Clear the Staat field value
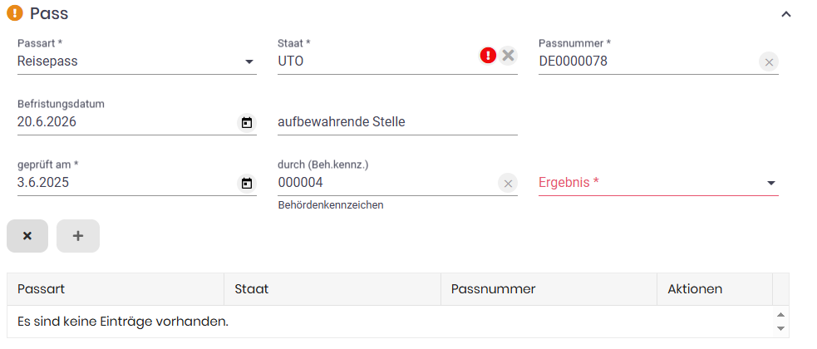 pyautogui.click(x=509, y=56)
